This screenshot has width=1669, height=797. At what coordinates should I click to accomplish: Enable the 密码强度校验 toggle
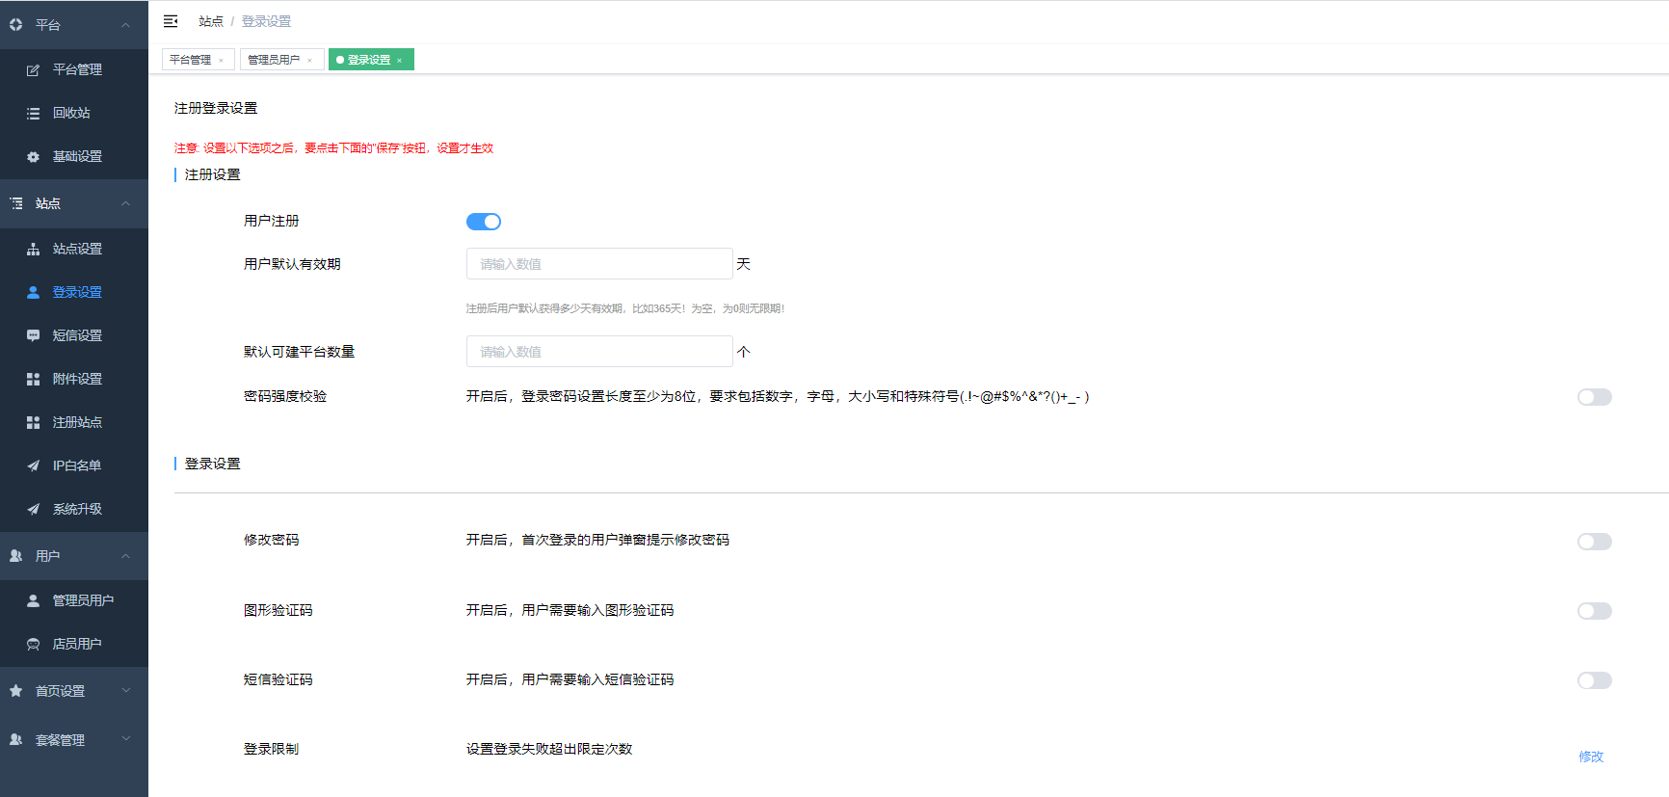pos(1594,397)
